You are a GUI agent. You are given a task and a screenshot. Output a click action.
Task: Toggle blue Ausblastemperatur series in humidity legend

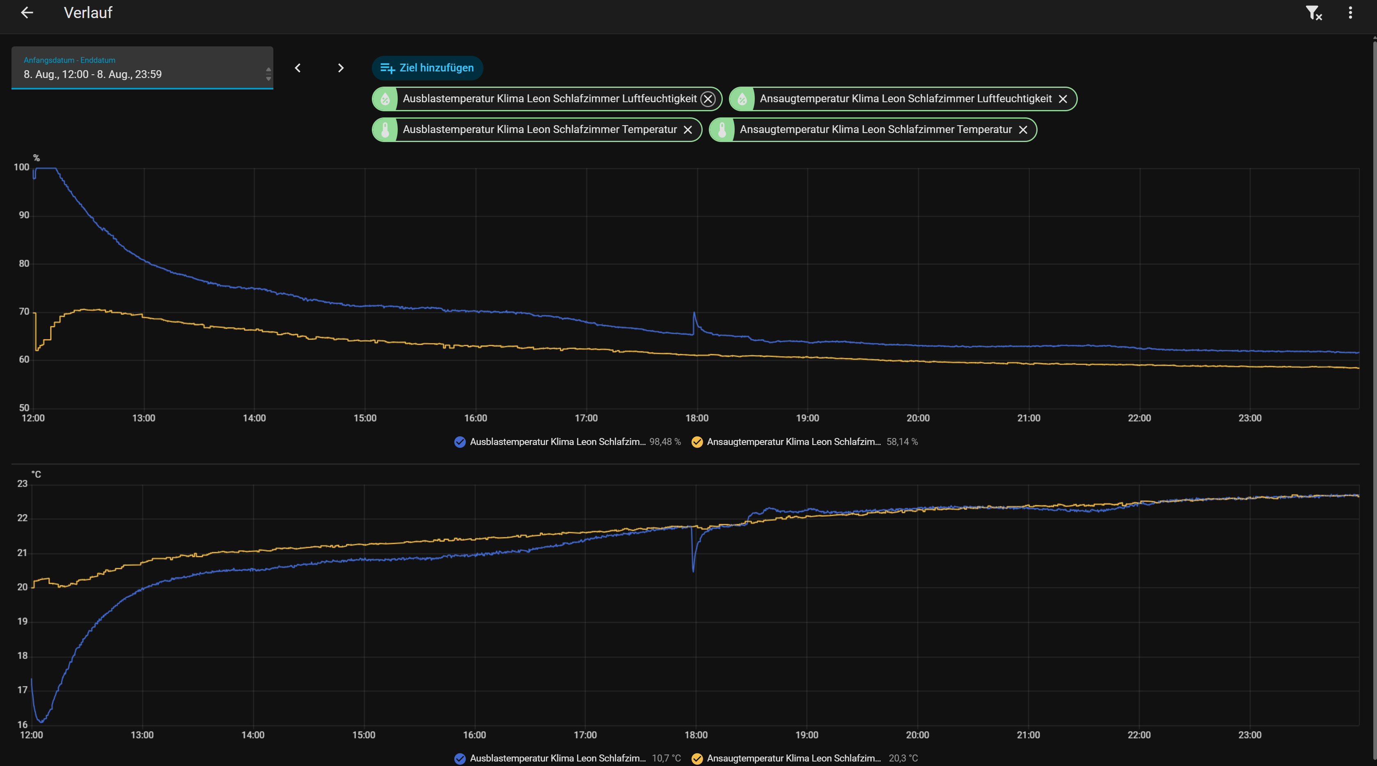pyautogui.click(x=460, y=442)
